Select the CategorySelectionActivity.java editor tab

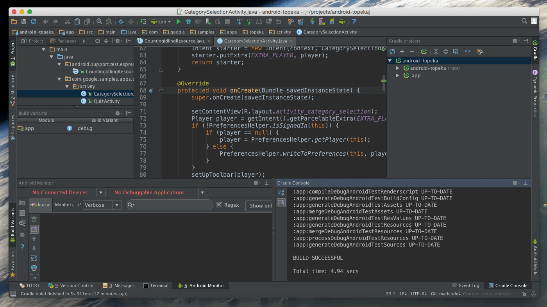pos(254,41)
